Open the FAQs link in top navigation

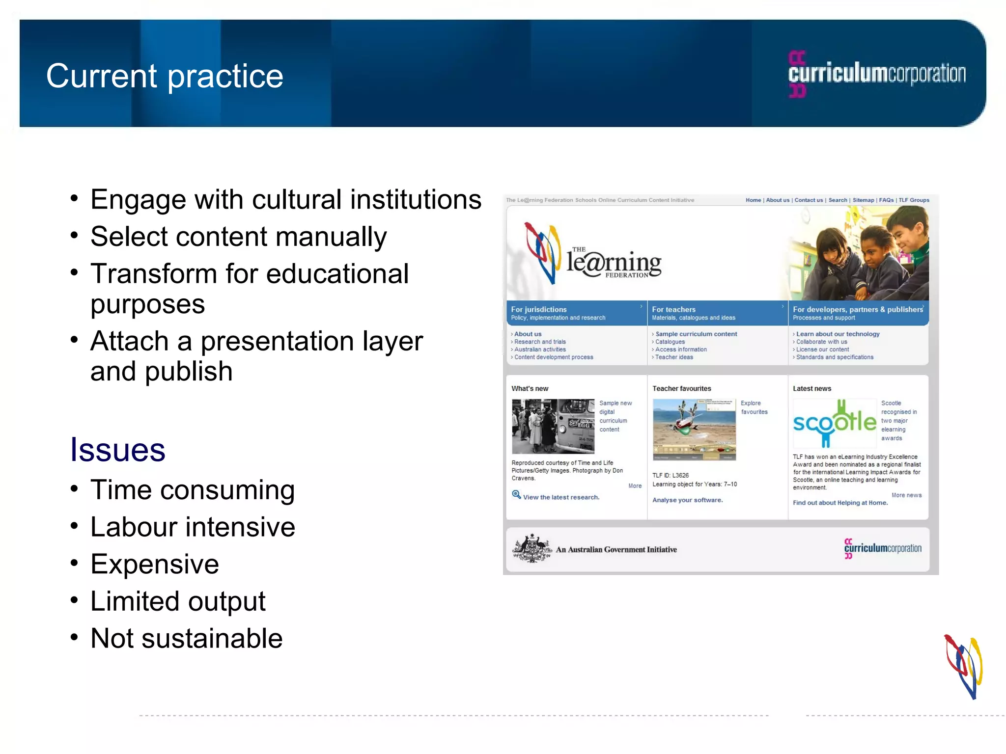point(886,200)
